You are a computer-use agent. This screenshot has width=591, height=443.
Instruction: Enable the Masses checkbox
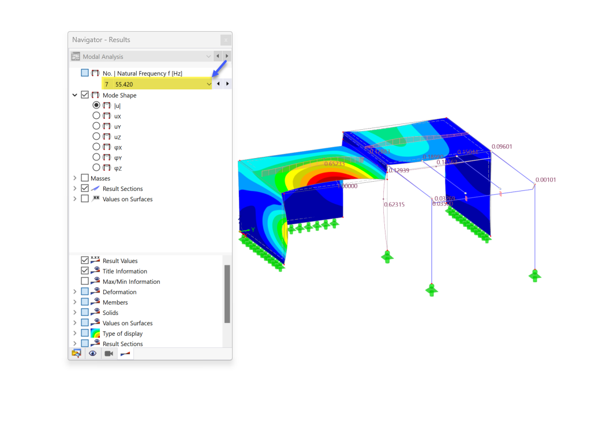click(85, 178)
